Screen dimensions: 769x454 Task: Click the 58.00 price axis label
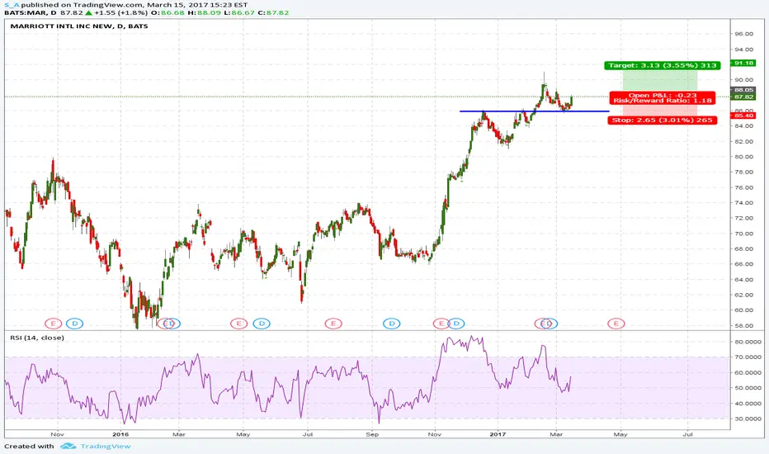744,325
